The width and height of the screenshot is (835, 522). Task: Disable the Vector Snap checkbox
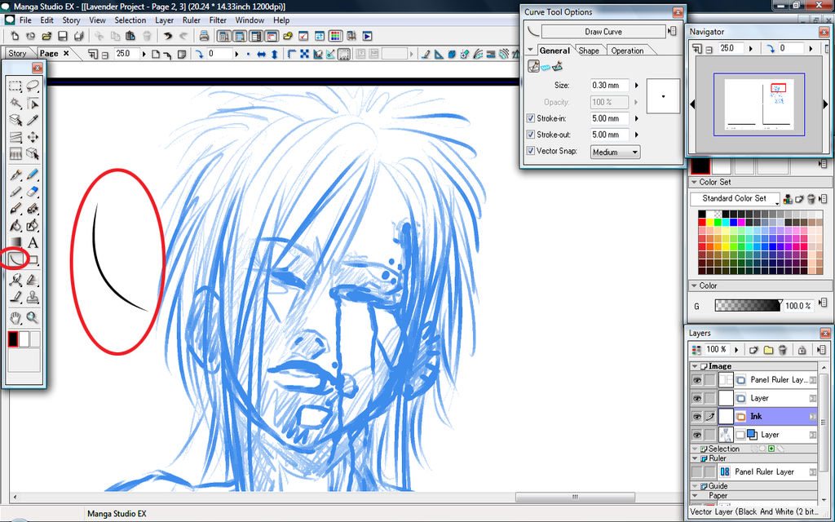[x=532, y=151]
